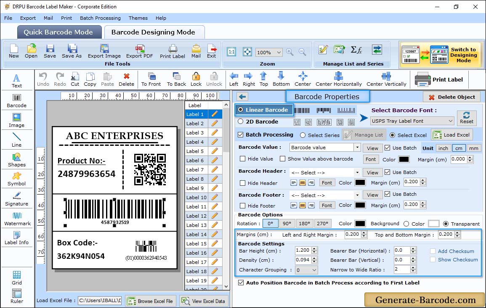Screen dimensions: 486x308
Task: Undo the last action
Action: pyautogui.click(x=43, y=79)
